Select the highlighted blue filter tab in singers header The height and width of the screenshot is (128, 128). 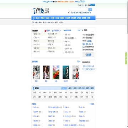click(64, 88)
